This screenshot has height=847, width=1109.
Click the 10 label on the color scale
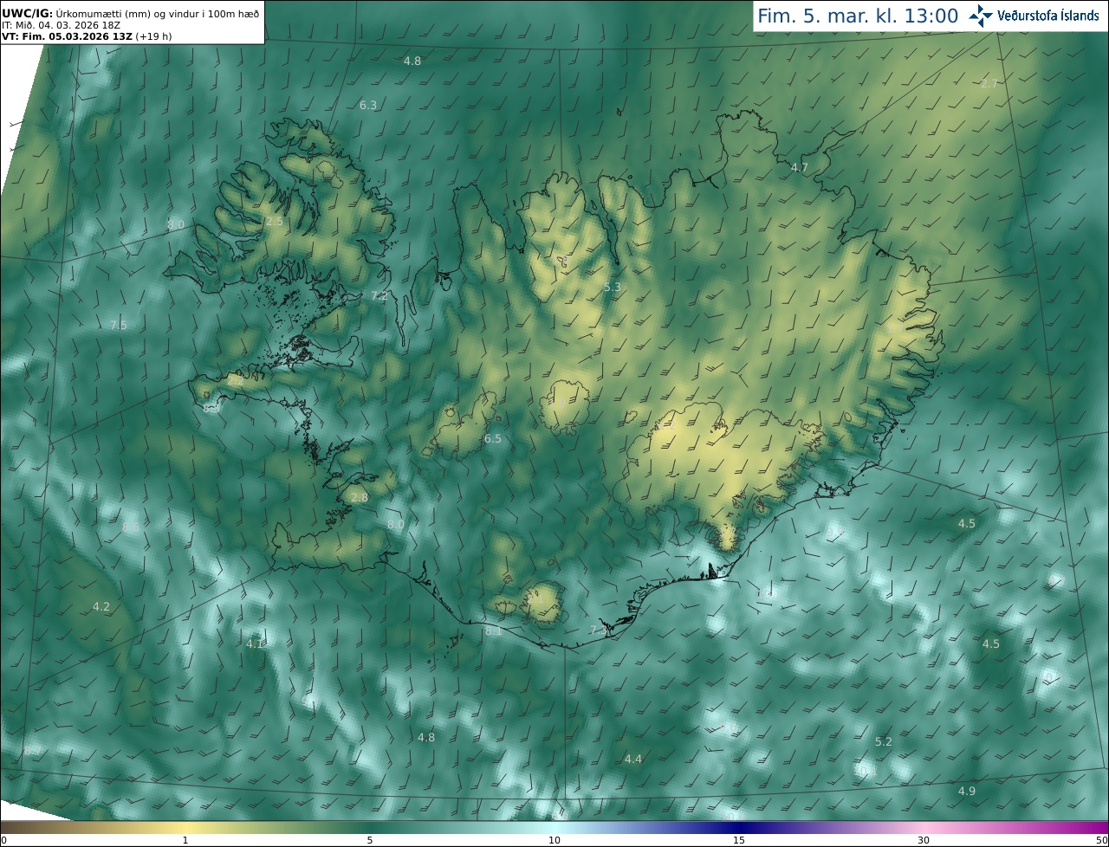coord(554,840)
